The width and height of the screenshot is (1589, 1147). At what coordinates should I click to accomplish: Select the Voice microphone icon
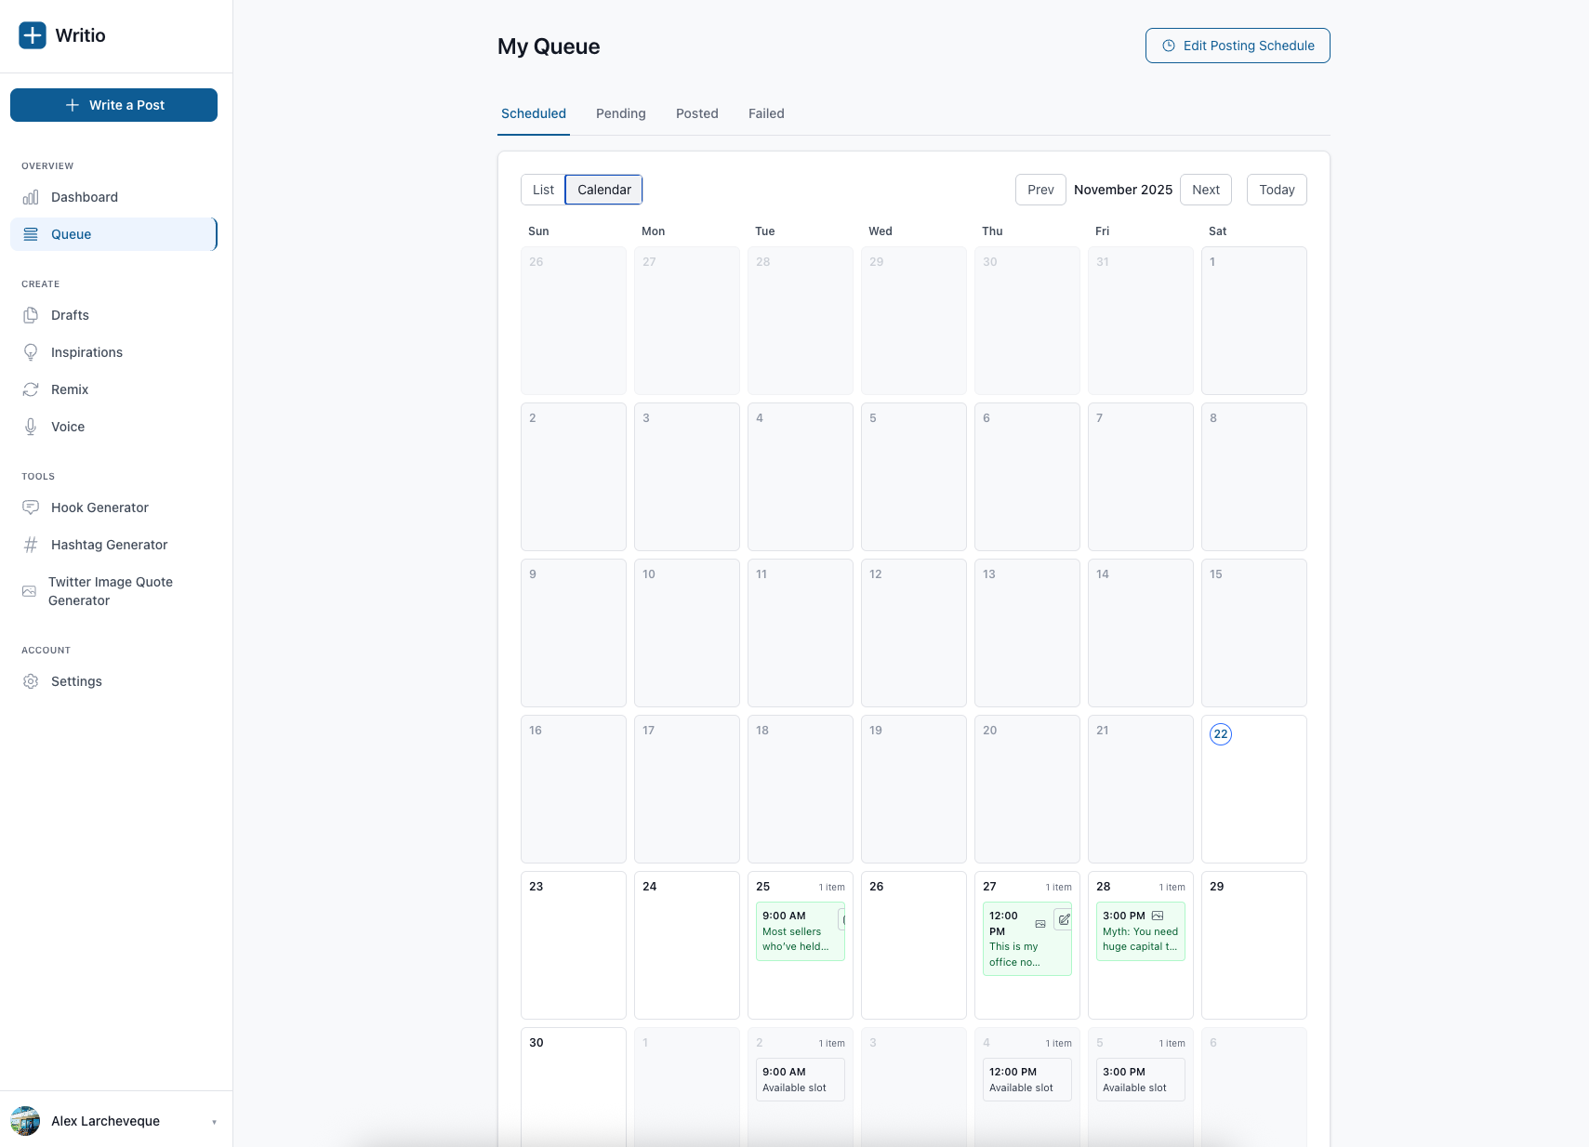[31, 427]
